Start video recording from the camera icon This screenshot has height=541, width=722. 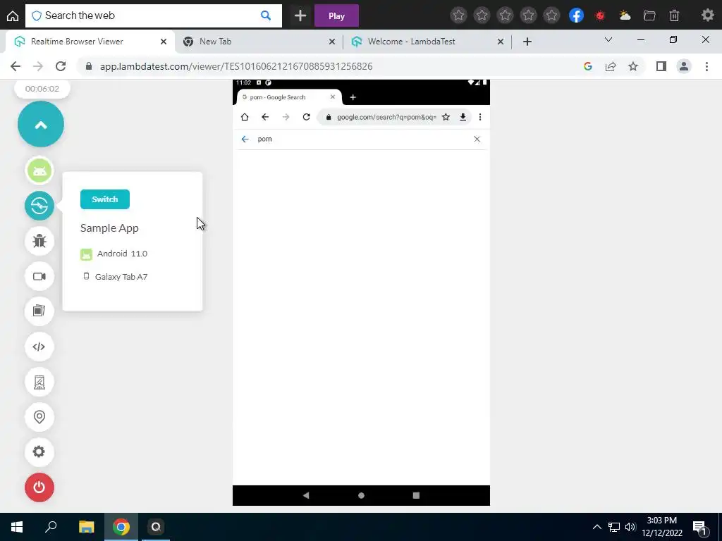(x=39, y=276)
